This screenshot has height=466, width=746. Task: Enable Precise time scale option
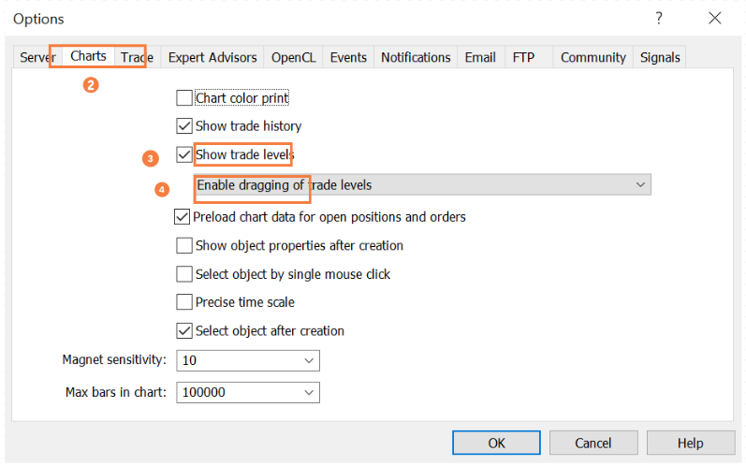[x=184, y=302]
